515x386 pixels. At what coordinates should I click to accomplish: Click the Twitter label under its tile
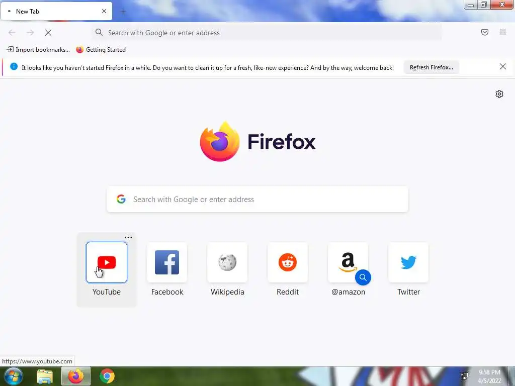click(408, 292)
